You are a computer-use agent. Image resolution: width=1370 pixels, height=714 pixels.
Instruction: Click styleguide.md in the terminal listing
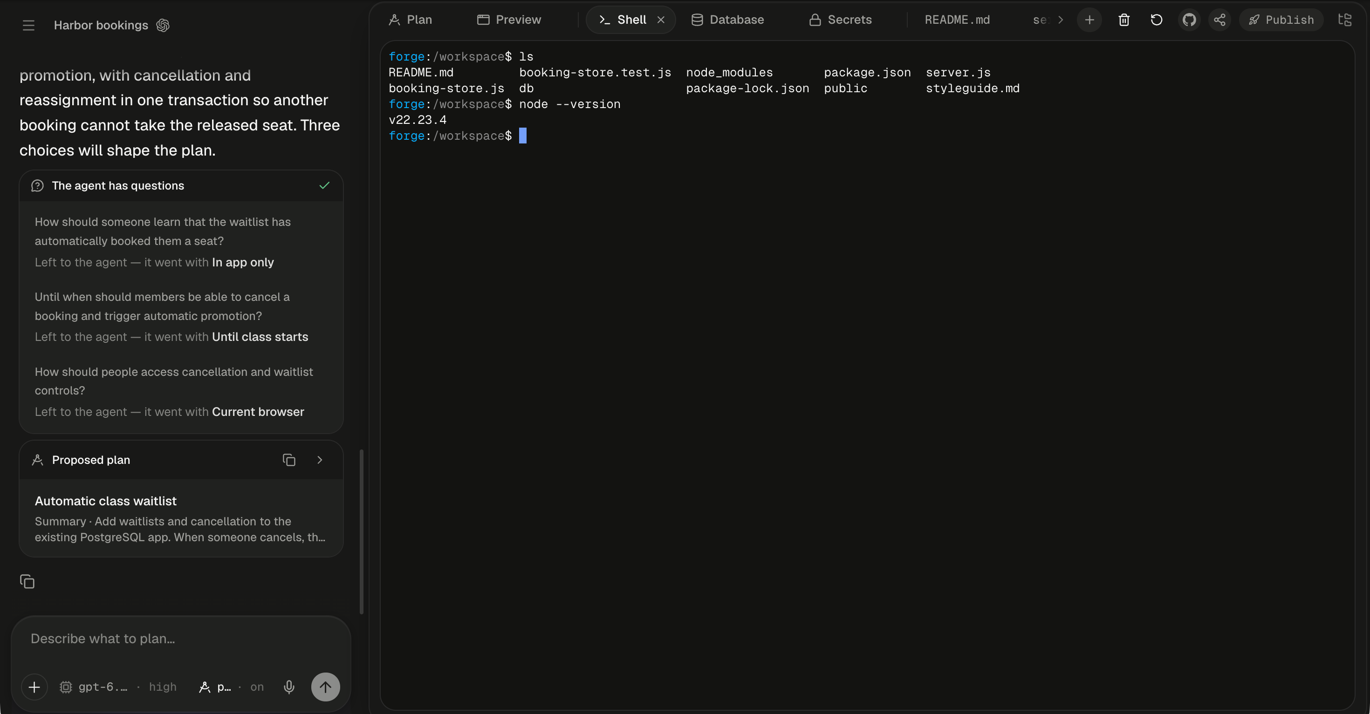click(x=973, y=88)
